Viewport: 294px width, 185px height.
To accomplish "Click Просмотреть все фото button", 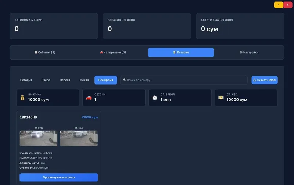I will point(59,177).
